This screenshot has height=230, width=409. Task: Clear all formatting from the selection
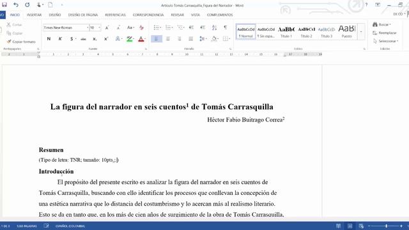(141, 27)
